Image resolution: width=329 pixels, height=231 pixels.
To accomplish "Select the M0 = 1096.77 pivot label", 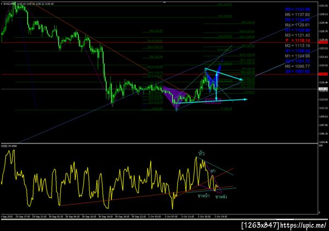I will coord(297,66).
